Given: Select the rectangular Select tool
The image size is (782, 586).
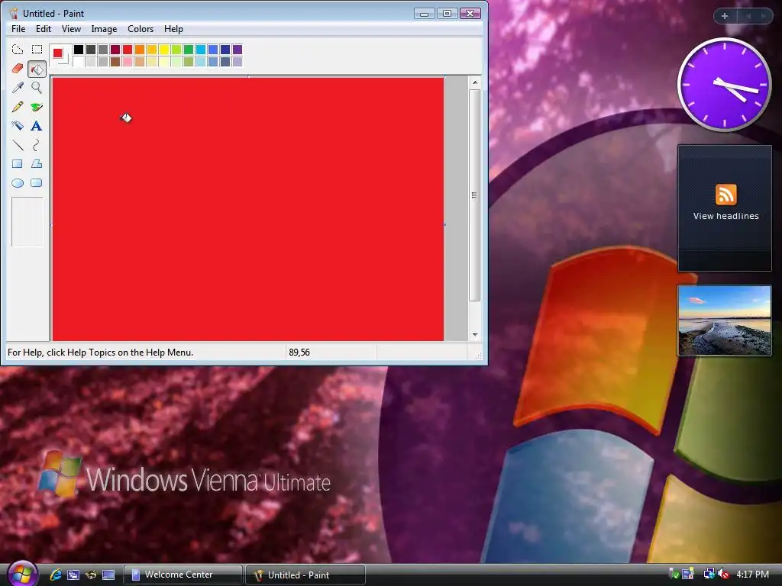Looking at the screenshot, I should pos(37,50).
